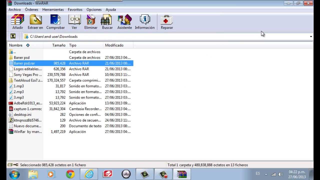Screen dimensions: 320x180
Task: Select the WinRar by man application
Action: (x=70, y=132)
